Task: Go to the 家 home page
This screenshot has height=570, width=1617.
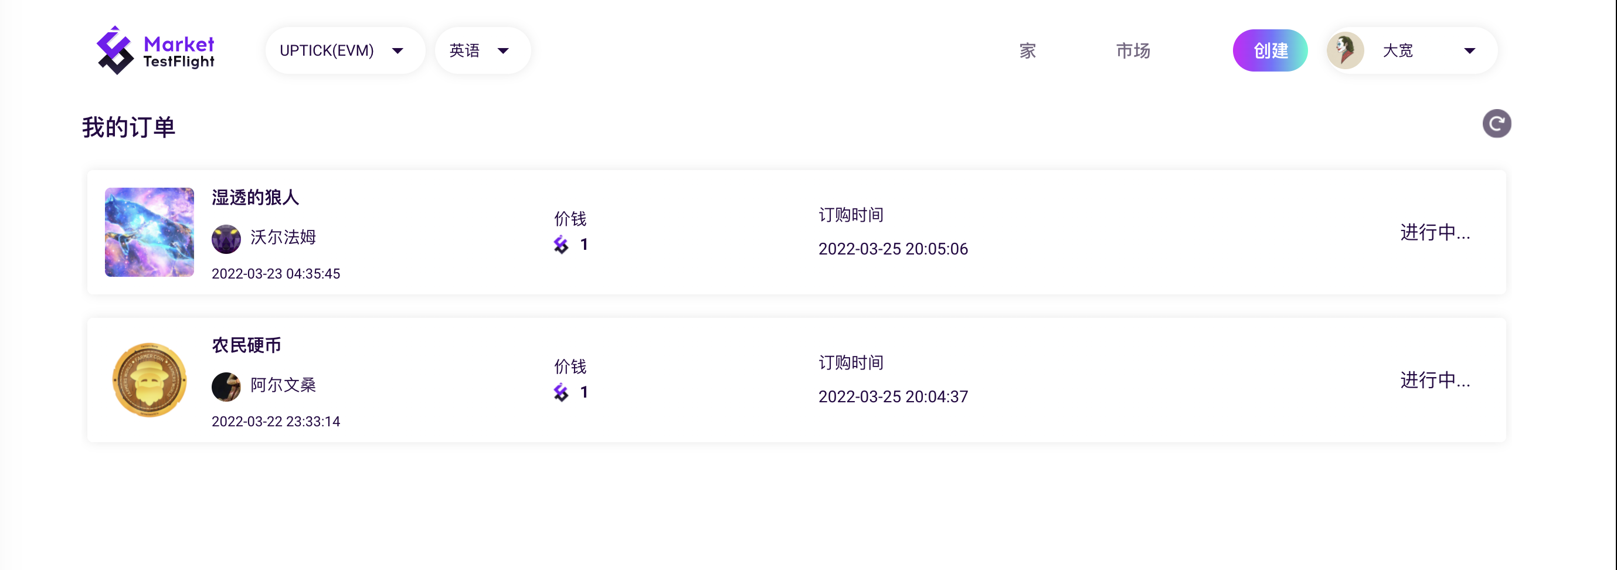Action: [1027, 50]
